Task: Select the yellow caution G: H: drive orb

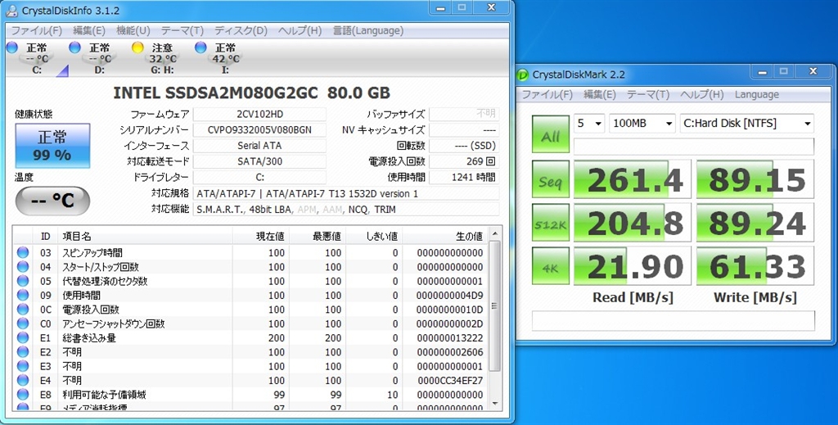Action: click(x=137, y=47)
